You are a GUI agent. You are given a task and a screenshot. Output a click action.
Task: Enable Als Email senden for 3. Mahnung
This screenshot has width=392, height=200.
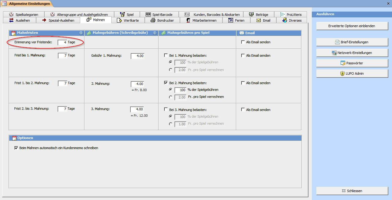point(243,110)
